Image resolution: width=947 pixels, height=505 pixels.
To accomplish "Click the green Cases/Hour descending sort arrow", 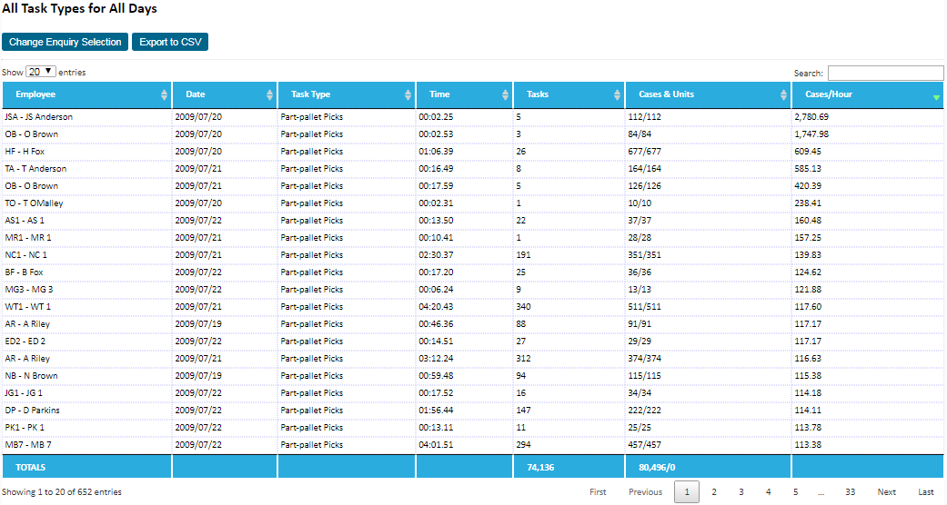I will 936,97.
